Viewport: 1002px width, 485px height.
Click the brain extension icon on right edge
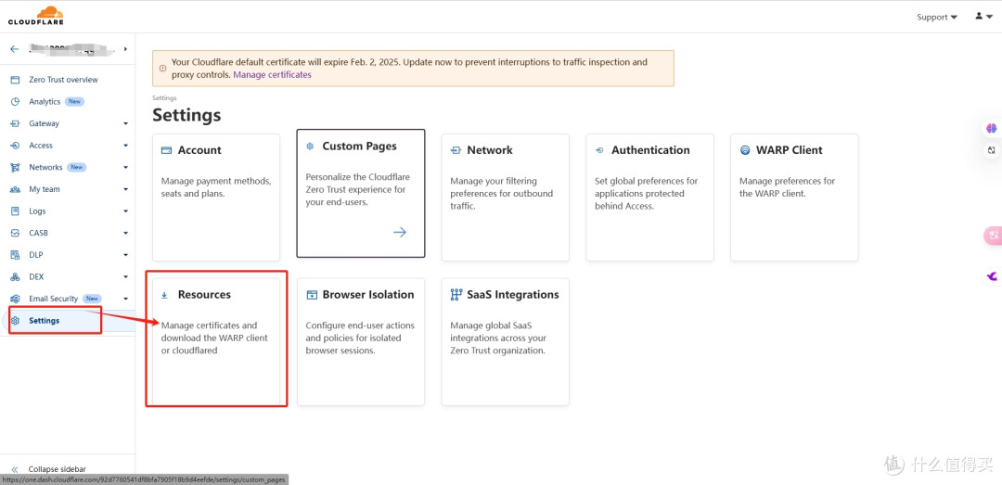[x=991, y=129]
